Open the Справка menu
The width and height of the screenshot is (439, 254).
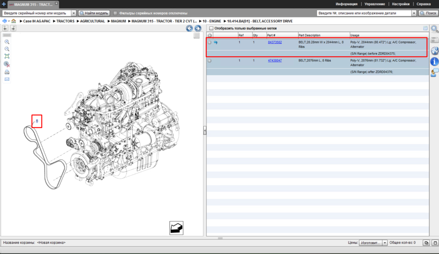tap(424, 4)
